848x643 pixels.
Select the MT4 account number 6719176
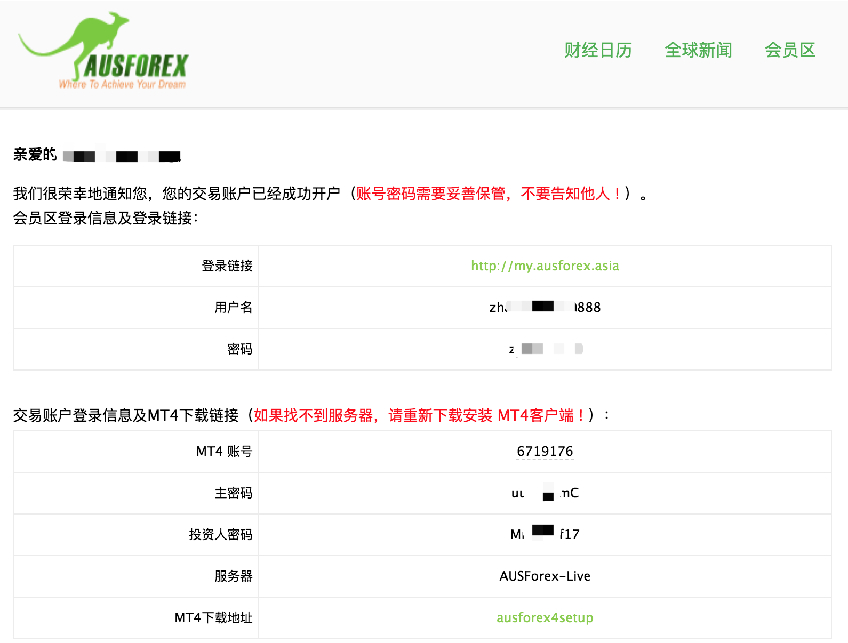(545, 452)
